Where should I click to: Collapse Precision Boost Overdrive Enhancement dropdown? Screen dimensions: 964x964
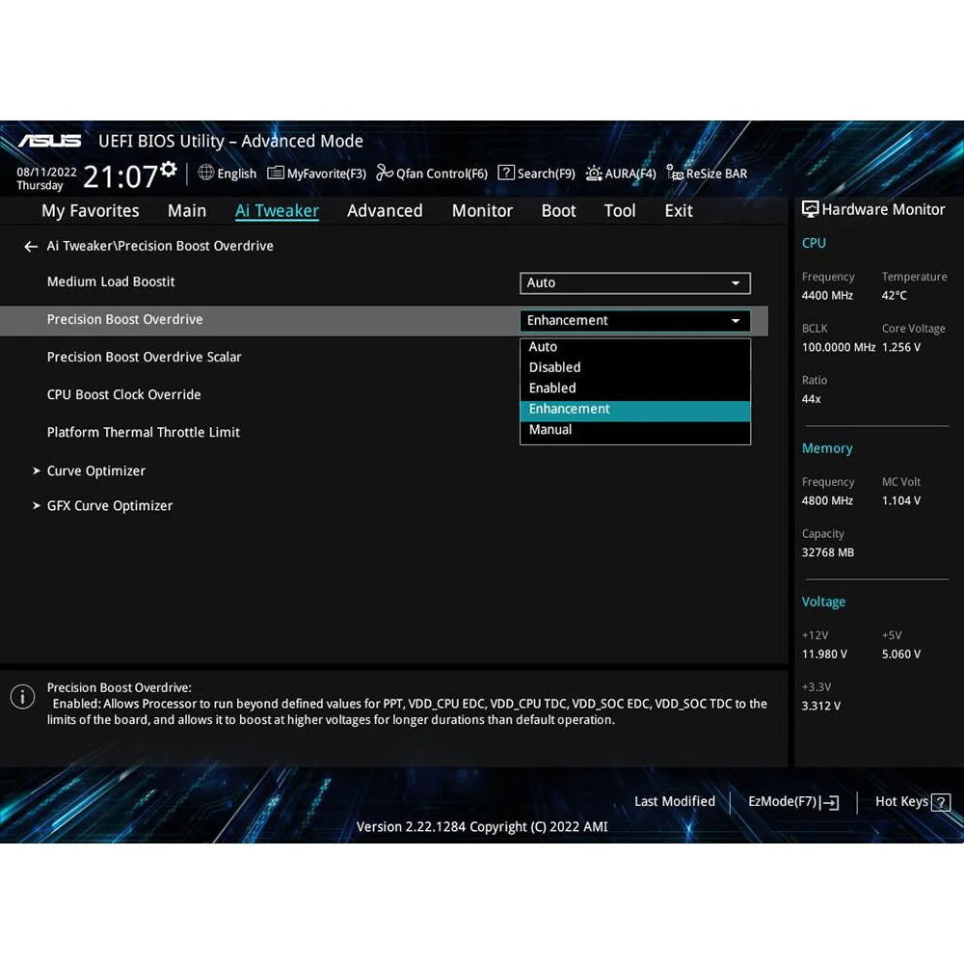[x=634, y=320]
